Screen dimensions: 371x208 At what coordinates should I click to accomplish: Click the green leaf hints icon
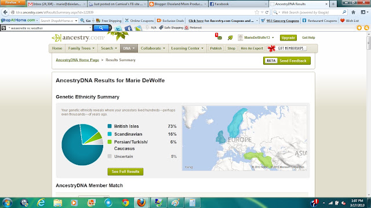click(230, 38)
